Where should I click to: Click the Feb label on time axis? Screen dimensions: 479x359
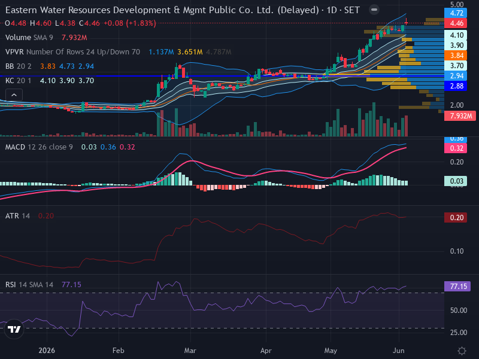[118, 351]
